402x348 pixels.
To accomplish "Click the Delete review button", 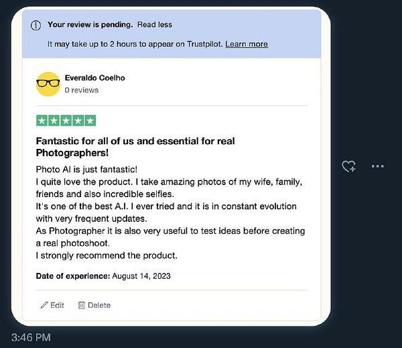I will (94, 305).
